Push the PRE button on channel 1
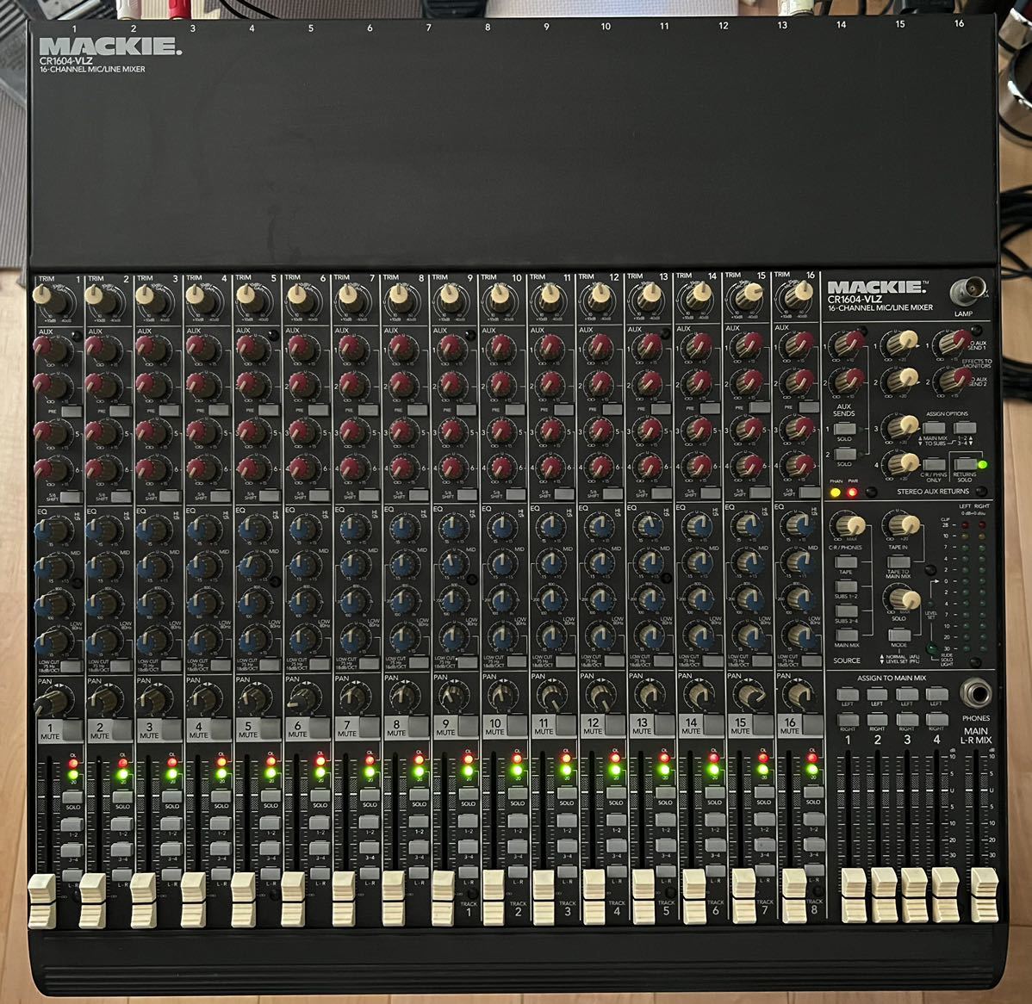This screenshot has height=1004, width=1032. point(71,412)
